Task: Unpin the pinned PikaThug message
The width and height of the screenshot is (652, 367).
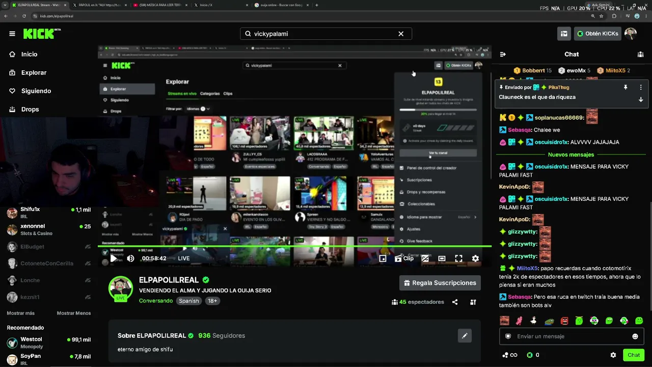Action: click(626, 87)
